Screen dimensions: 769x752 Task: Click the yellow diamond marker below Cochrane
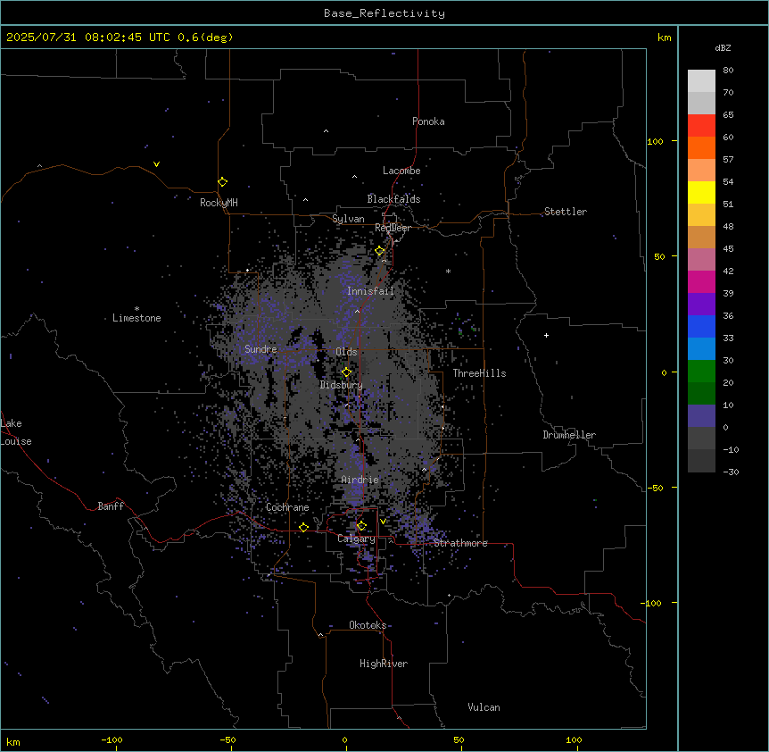303,527
